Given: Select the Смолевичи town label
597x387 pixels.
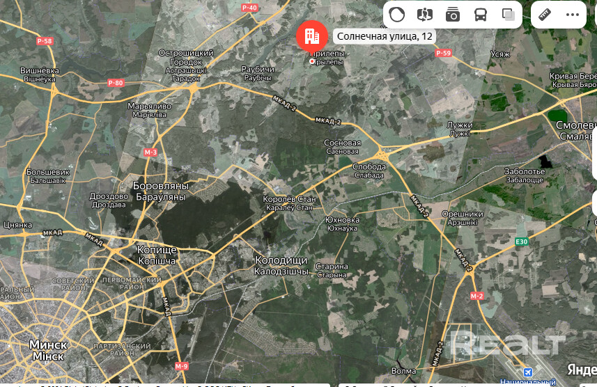Looking at the screenshot, I should (577, 125).
